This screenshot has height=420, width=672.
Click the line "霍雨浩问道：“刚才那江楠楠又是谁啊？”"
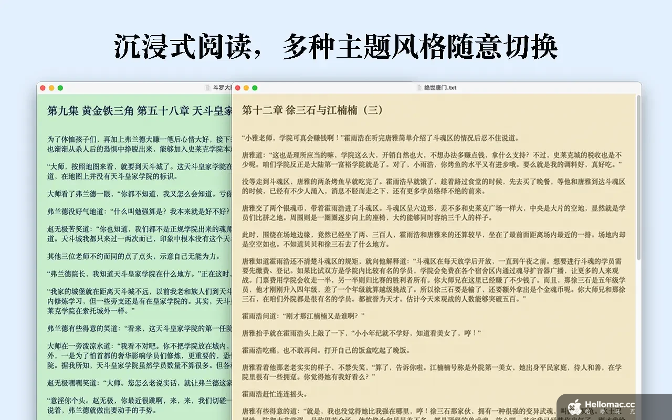click(303, 316)
